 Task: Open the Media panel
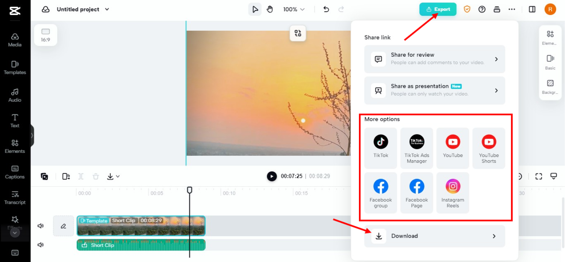click(15, 40)
